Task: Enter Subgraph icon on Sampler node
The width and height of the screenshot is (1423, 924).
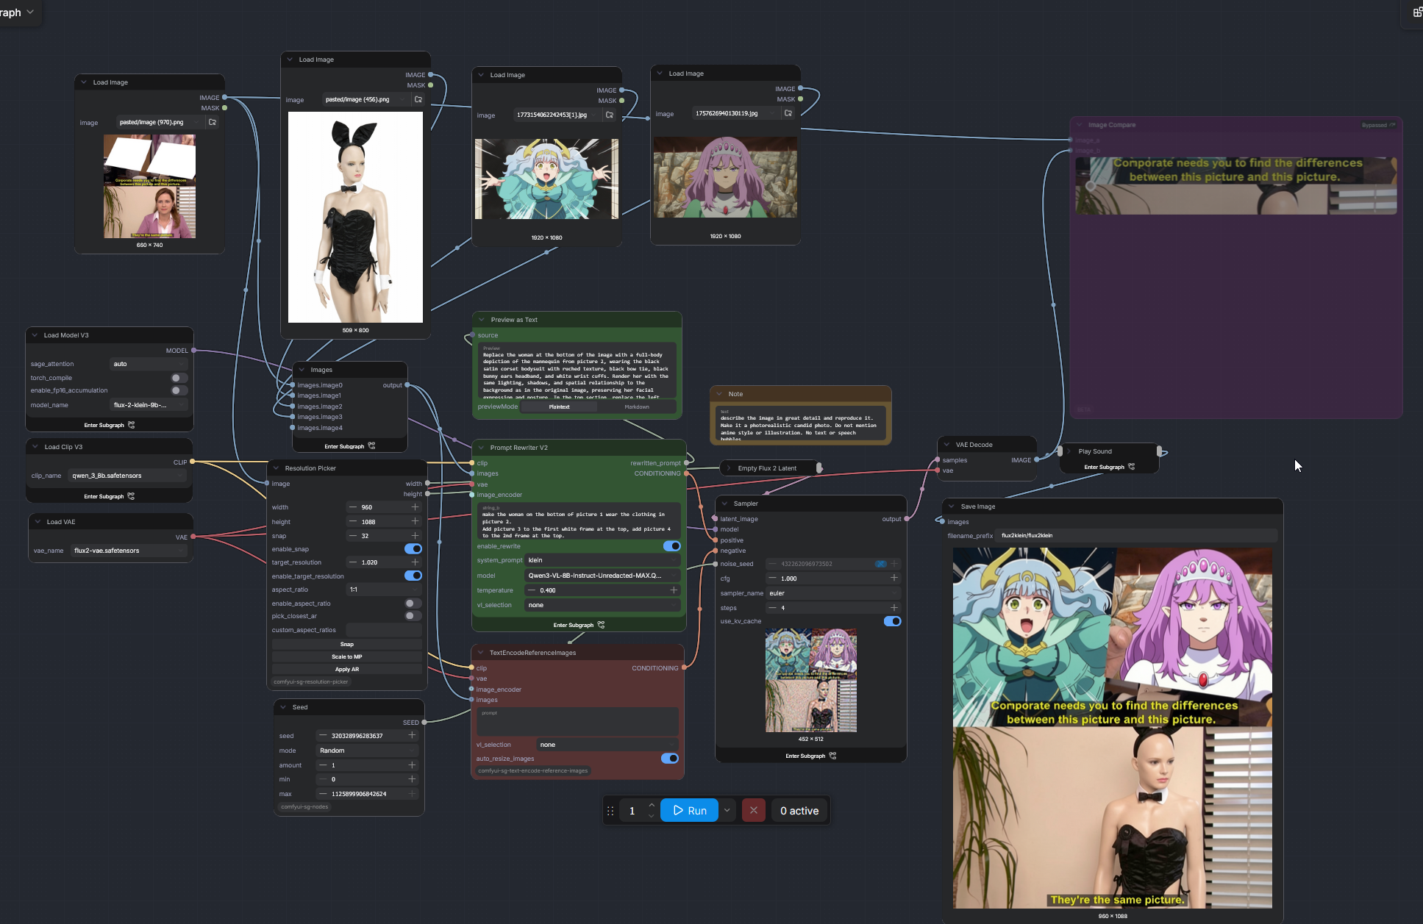Action: coord(832,756)
